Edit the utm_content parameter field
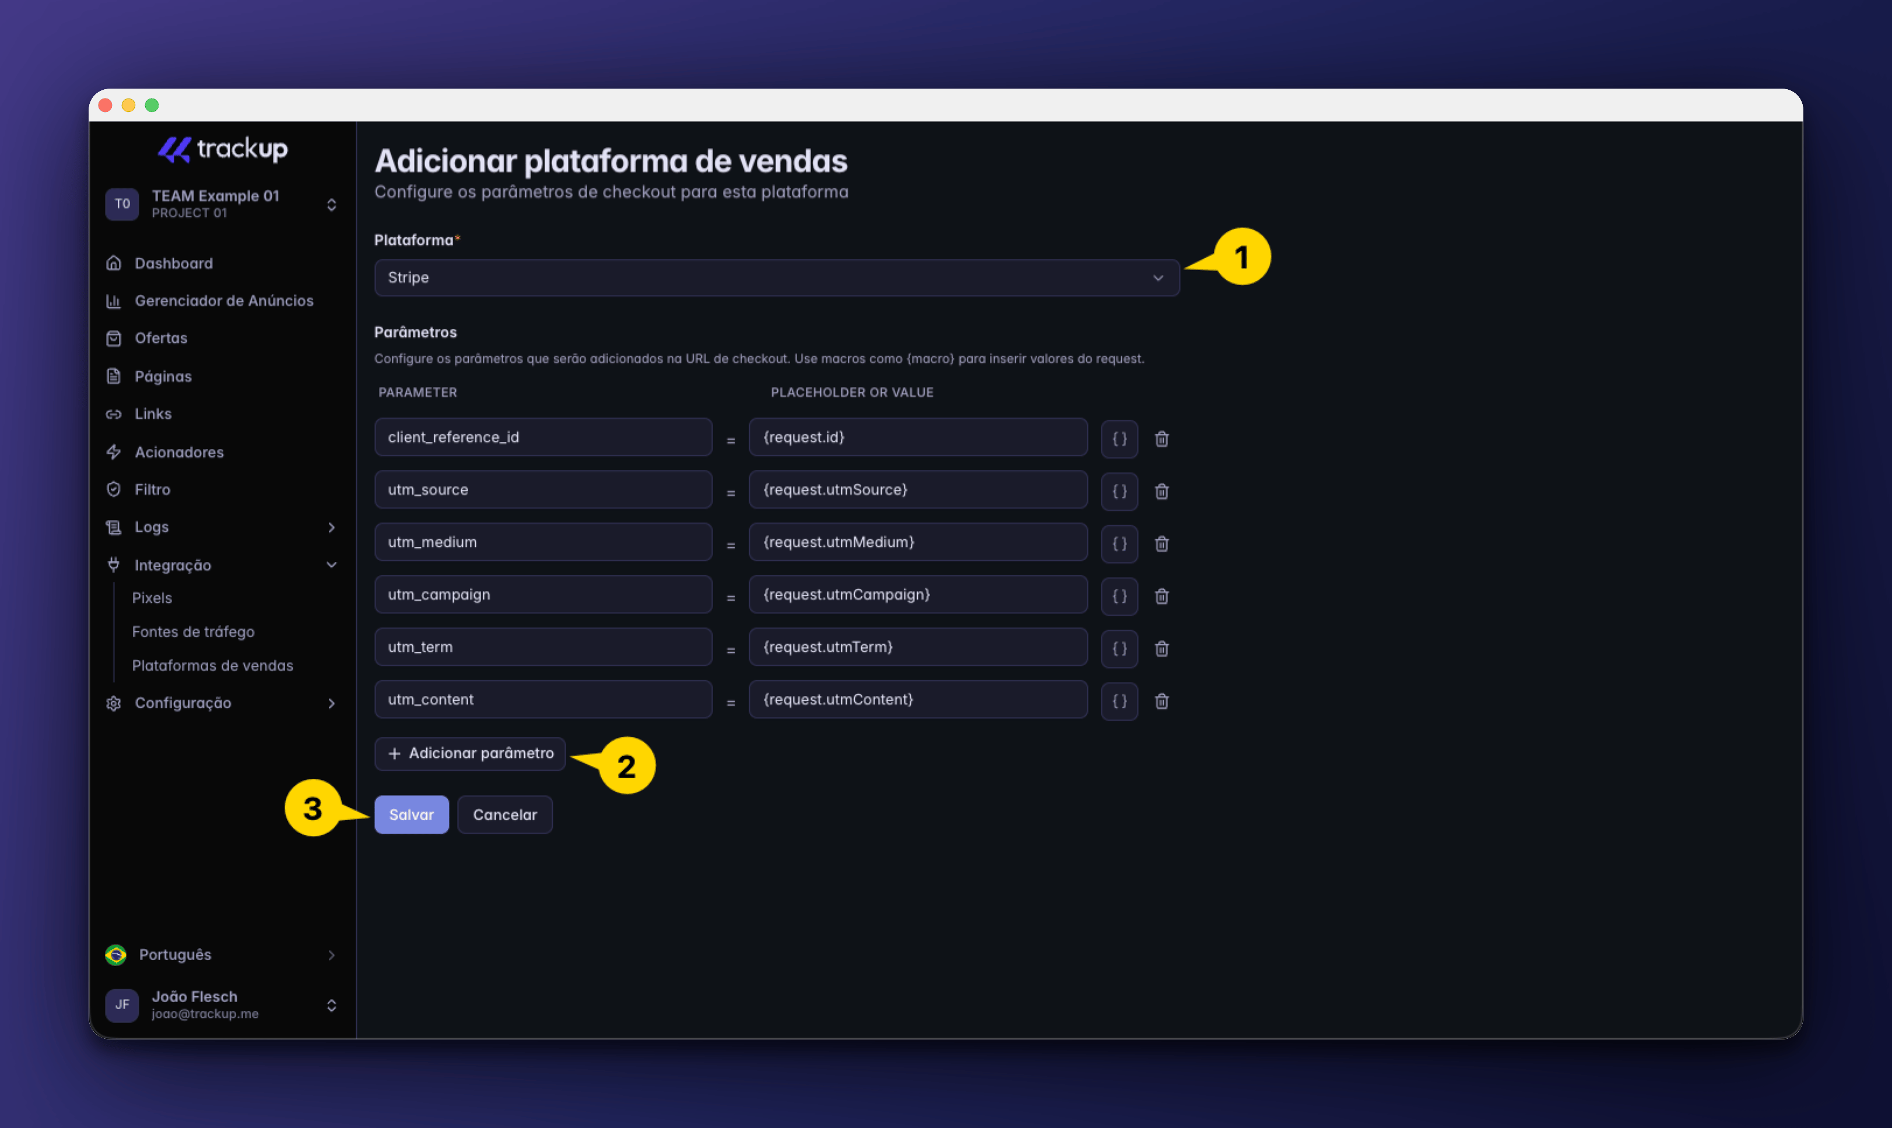This screenshot has height=1128, width=1892. 543,700
